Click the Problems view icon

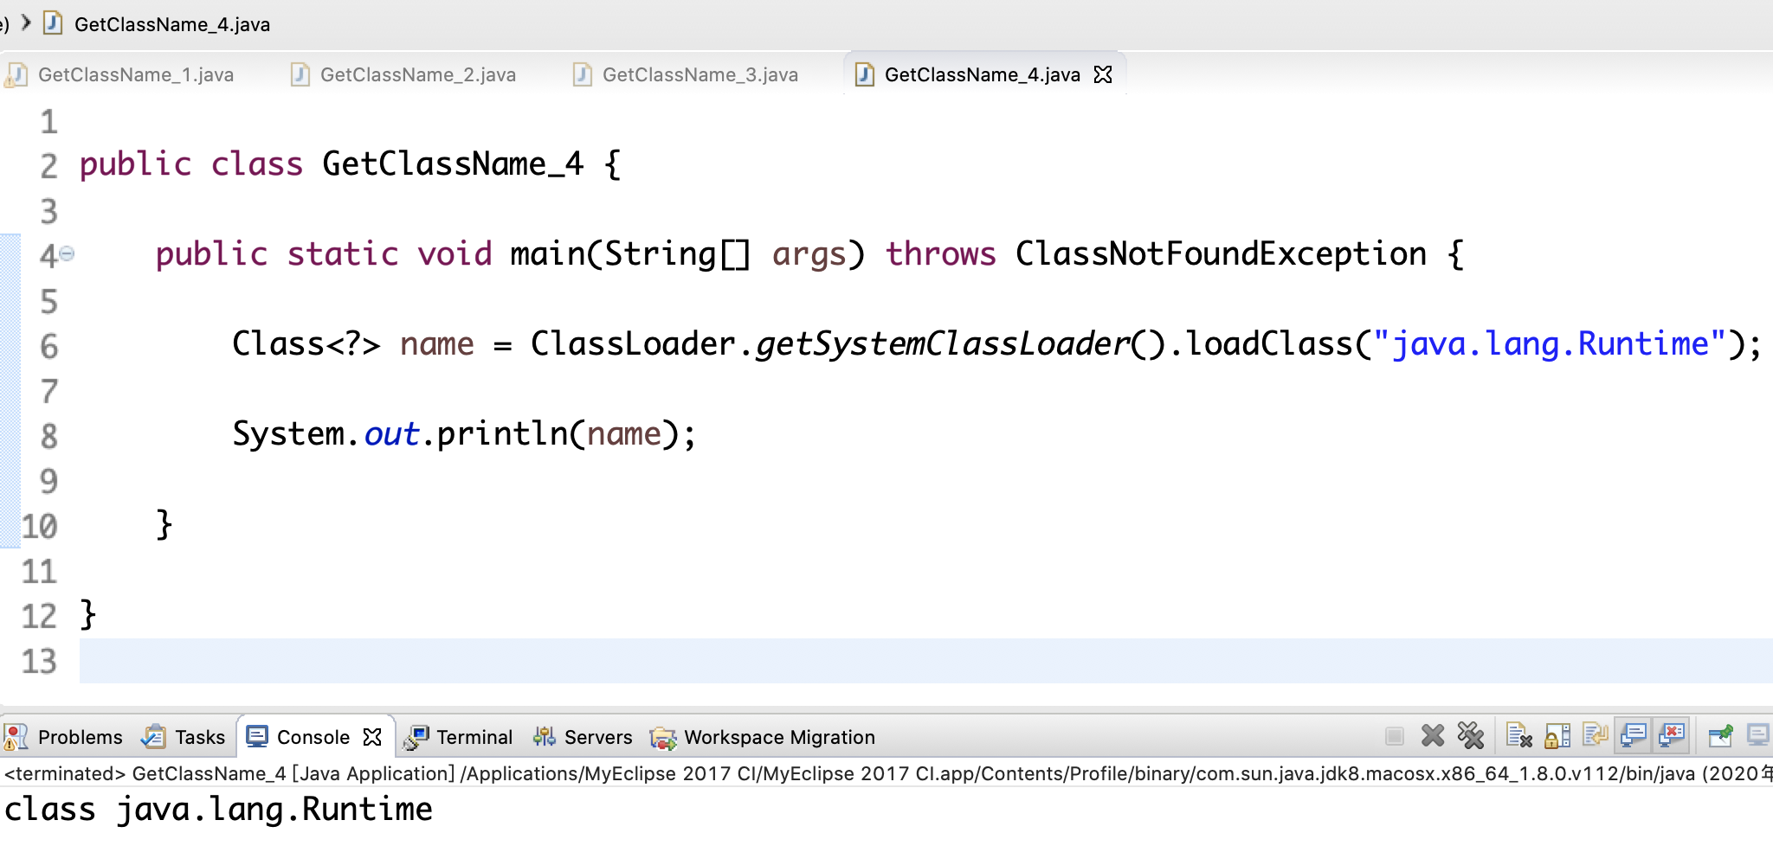tap(16, 737)
